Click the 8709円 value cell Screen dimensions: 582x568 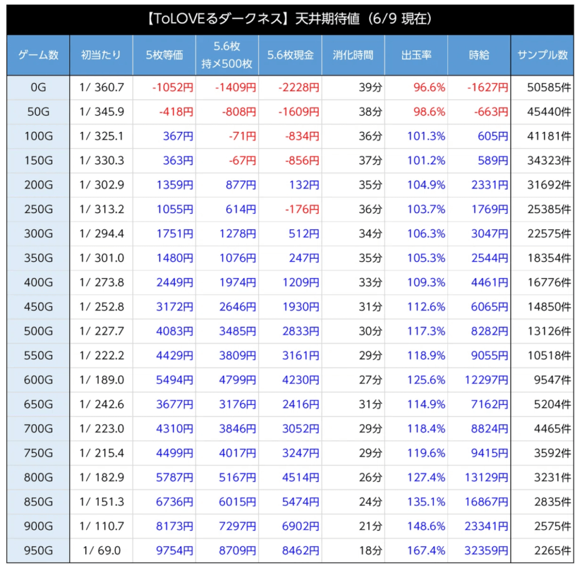pyautogui.click(x=227, y=550)
